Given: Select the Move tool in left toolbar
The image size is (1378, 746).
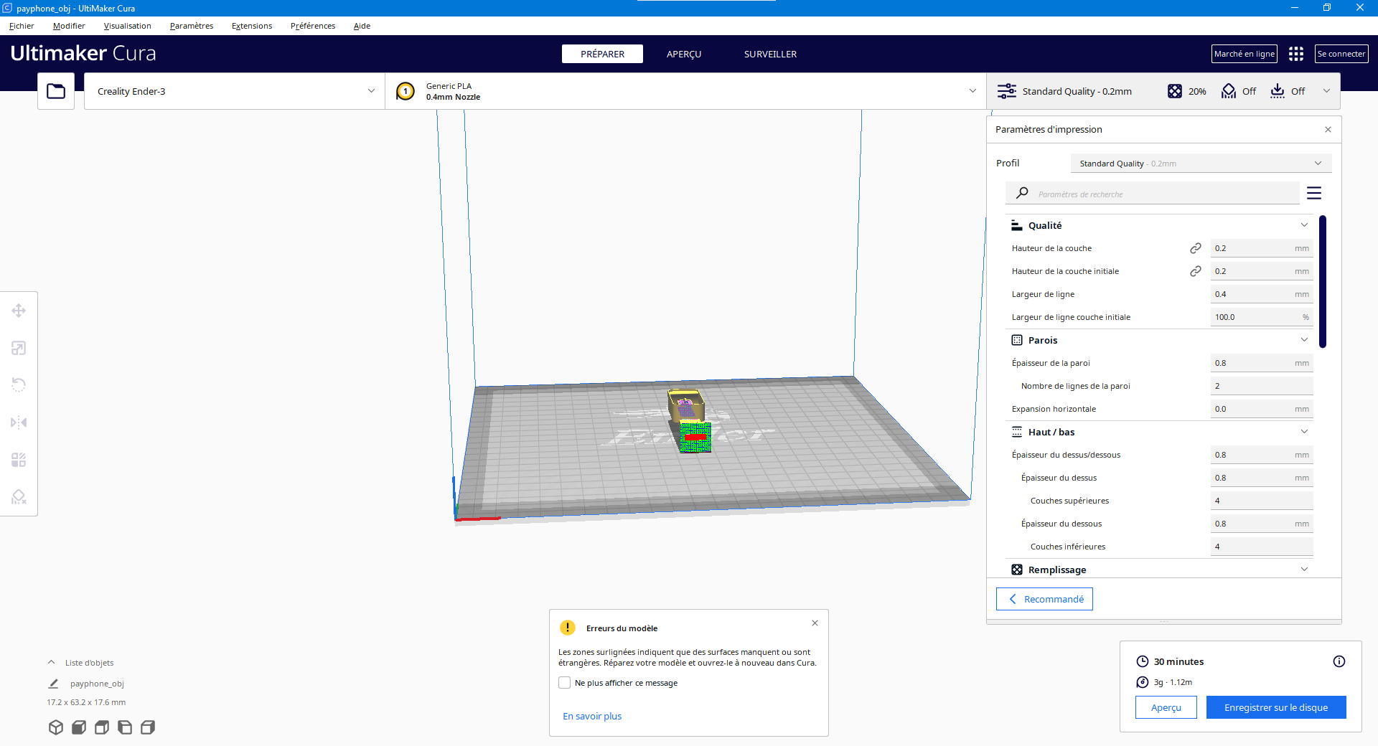Looking at the screenshot, I should pyautogui.click(x=19, y=311).
